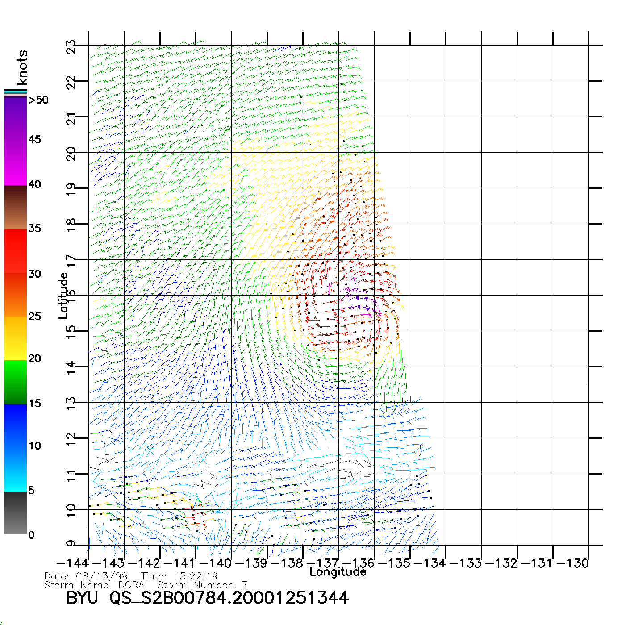Click the "BYU QS_S2B00784.20001251344" title text

coord(207,598)
